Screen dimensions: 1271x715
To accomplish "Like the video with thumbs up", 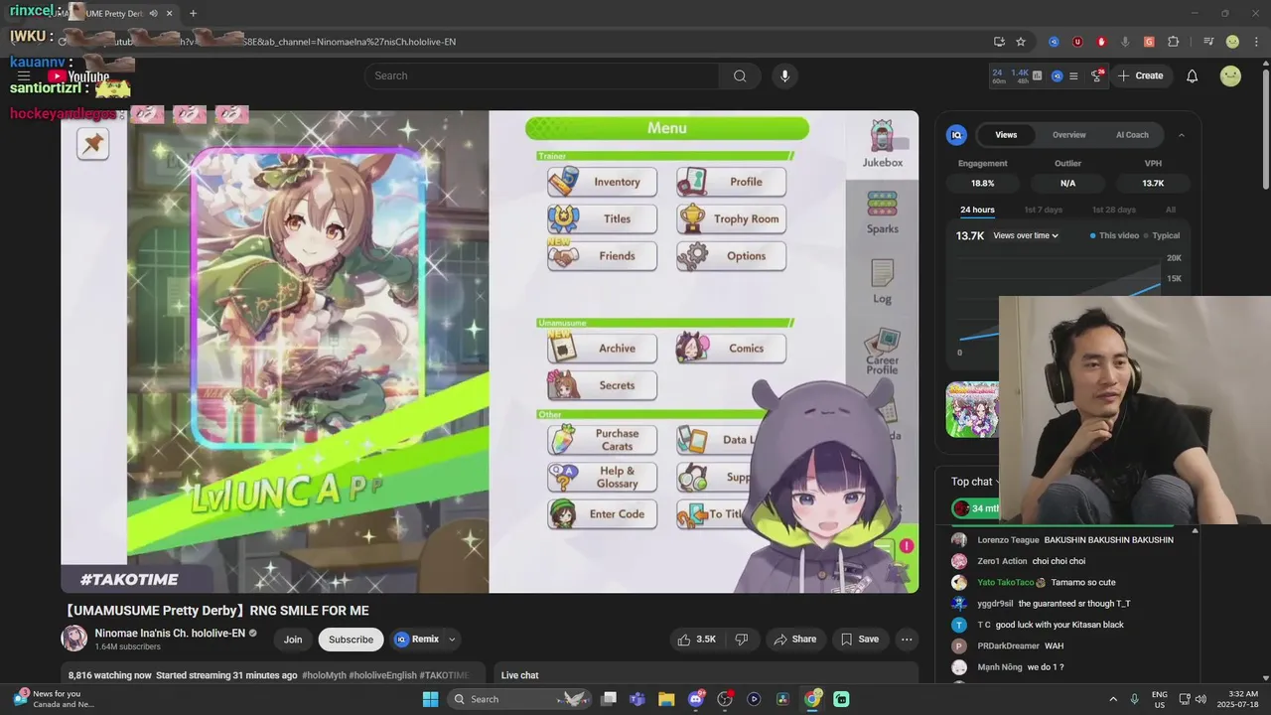I will coord(695,640).
